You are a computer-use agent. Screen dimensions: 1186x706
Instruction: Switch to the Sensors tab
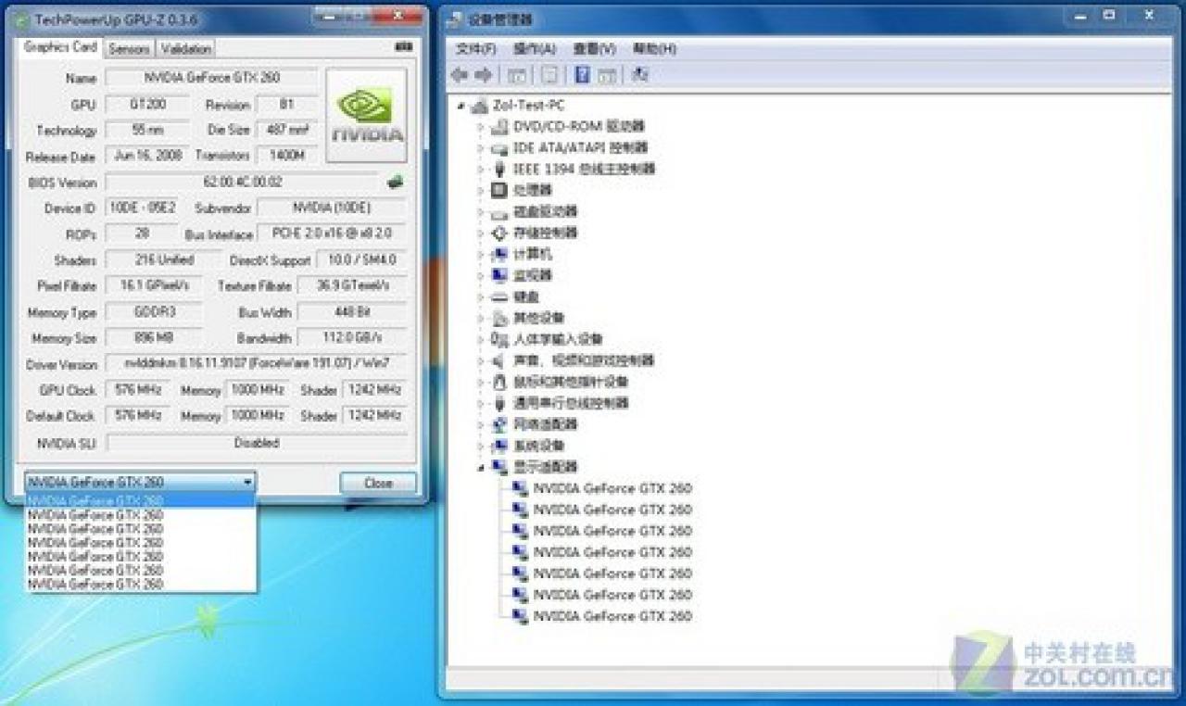[129, 48]
